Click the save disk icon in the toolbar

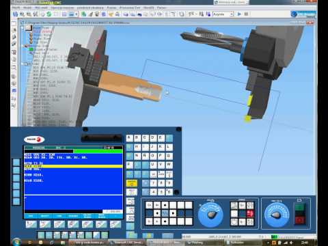(x=15, y=14)
